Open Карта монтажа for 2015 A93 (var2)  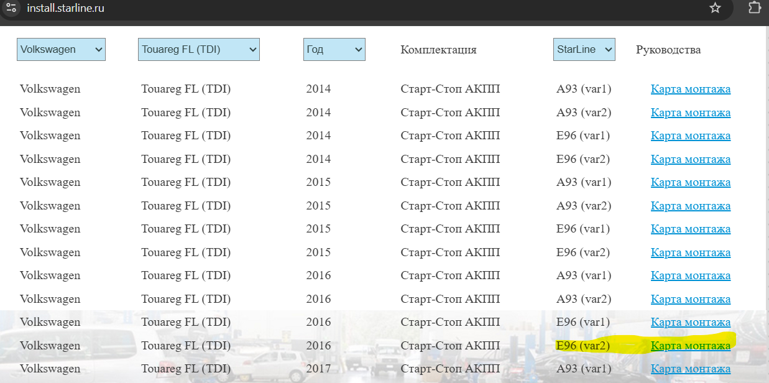(690, 206)
